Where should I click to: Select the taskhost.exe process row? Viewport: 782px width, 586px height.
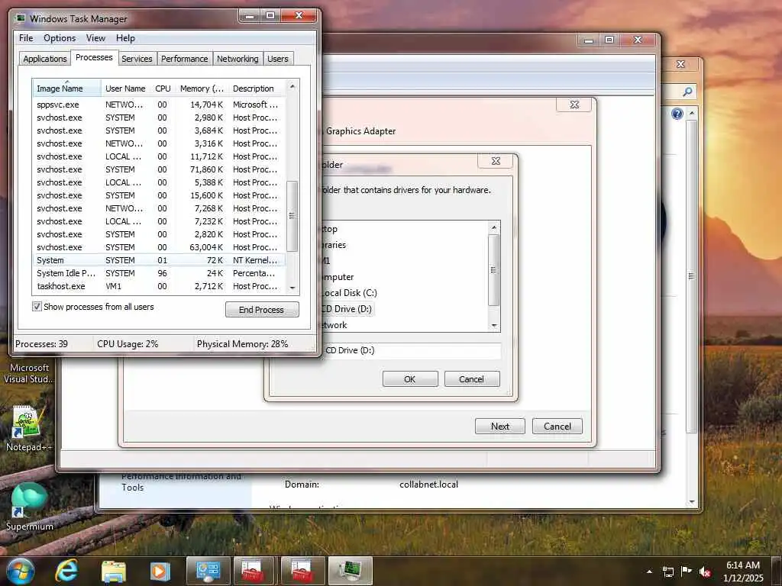tap(159, 286)
